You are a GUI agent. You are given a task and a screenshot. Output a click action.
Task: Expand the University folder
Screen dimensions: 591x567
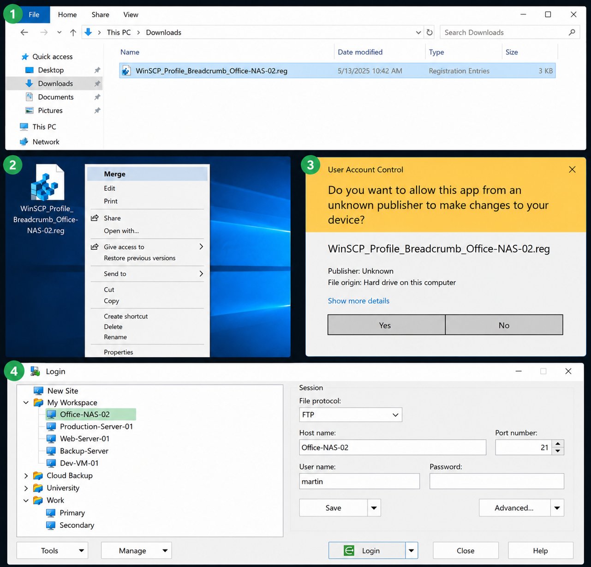26,488
